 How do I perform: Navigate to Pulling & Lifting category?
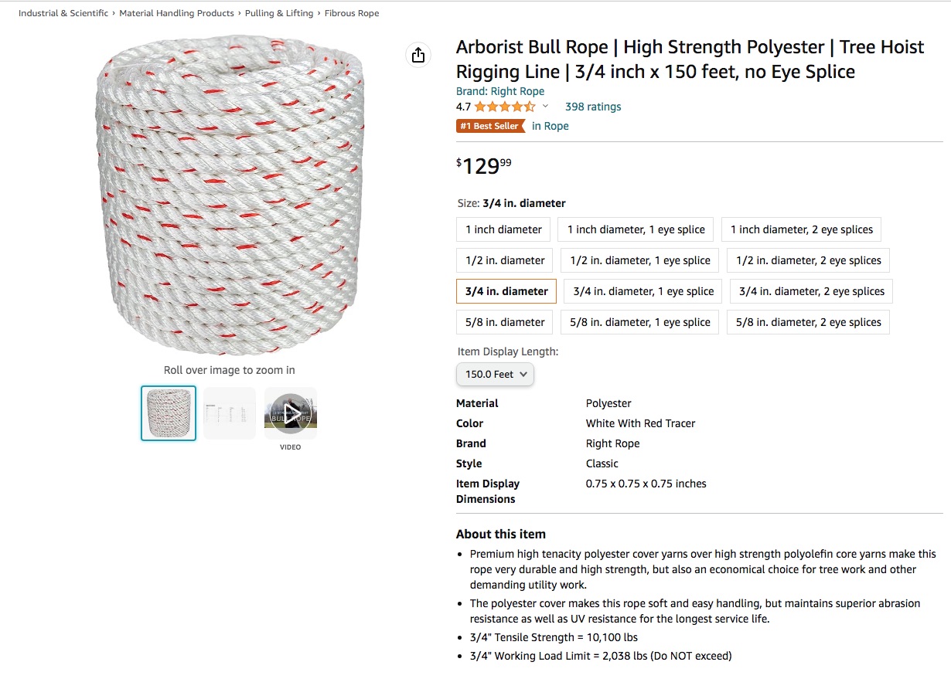(x=279, y=13)
